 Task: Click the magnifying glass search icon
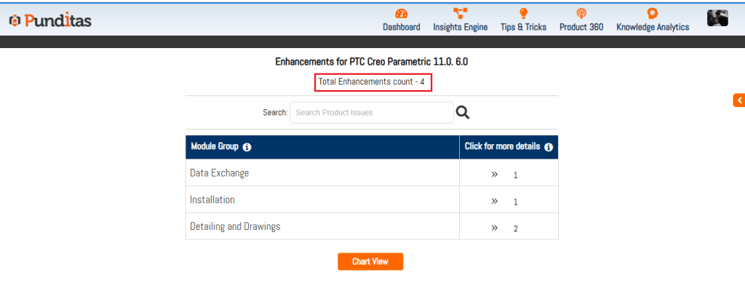[x=463, y=113]
